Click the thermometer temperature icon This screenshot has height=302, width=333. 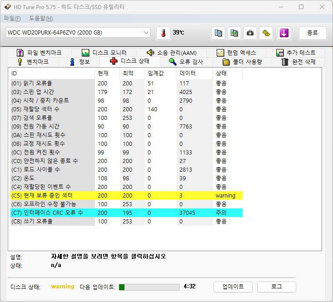tap(163, 33)
